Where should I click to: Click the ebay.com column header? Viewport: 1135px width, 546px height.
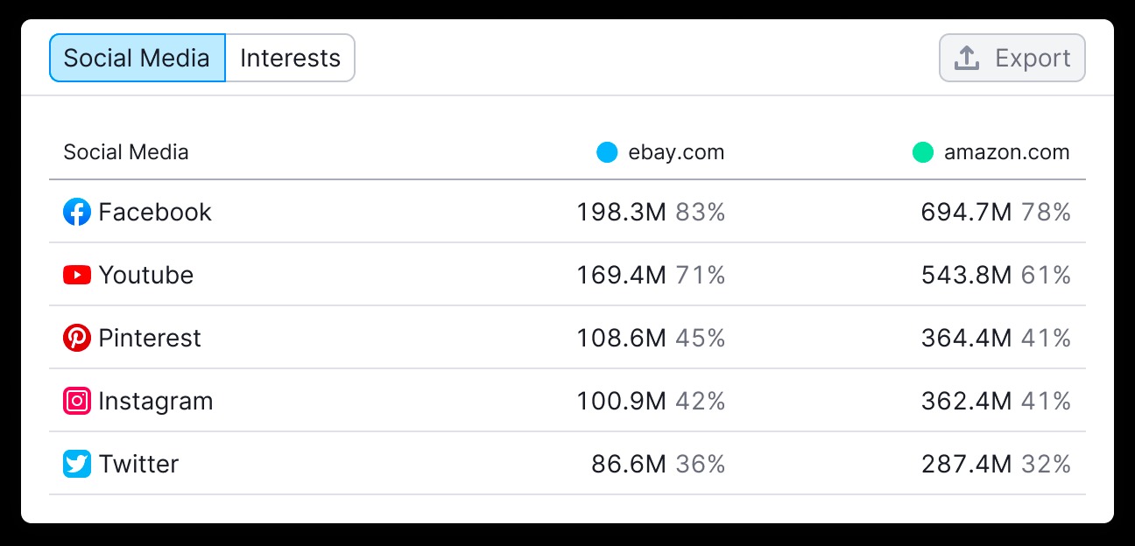pos(676,152)
